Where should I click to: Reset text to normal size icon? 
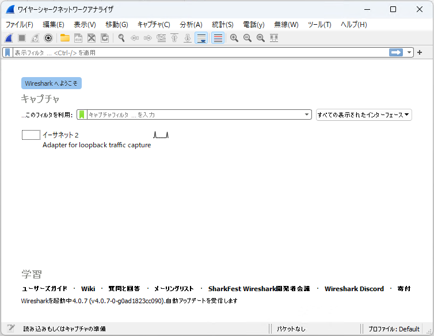261,38
